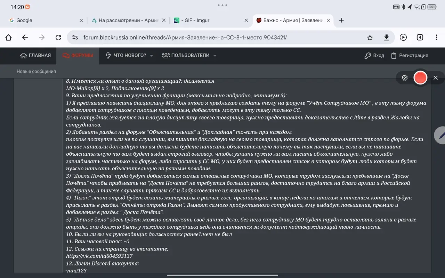Open ПОЛЬЗОВАТЕЛИ page
The height and width of the screenshot is (278, 445).
pos(186,56)
